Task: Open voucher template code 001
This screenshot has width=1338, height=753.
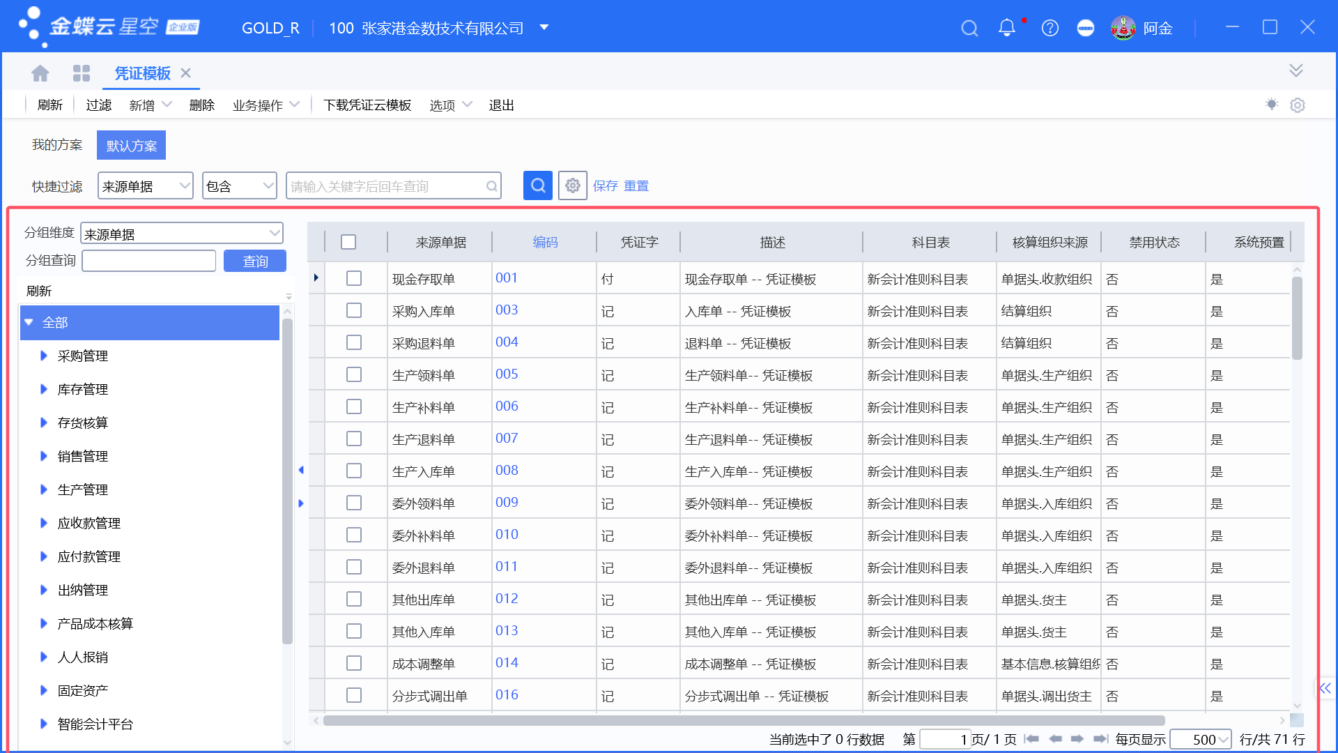Action: pyautogui.click(x=507, y=277)
